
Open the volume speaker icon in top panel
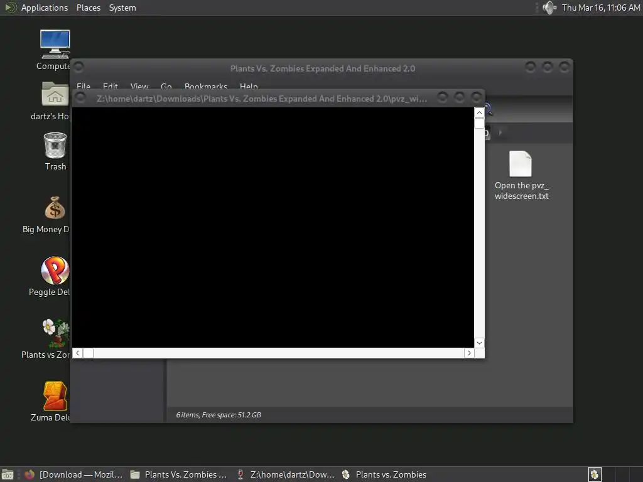click(x=549, y=8)
